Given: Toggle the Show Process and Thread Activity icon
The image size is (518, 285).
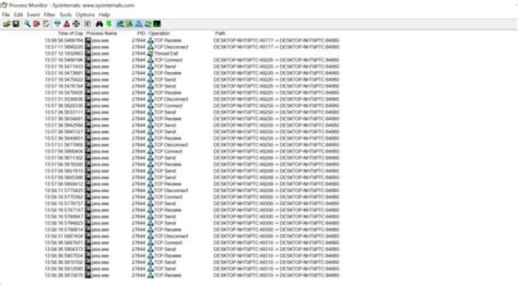Looking at the screenshot, I should 148,24.
